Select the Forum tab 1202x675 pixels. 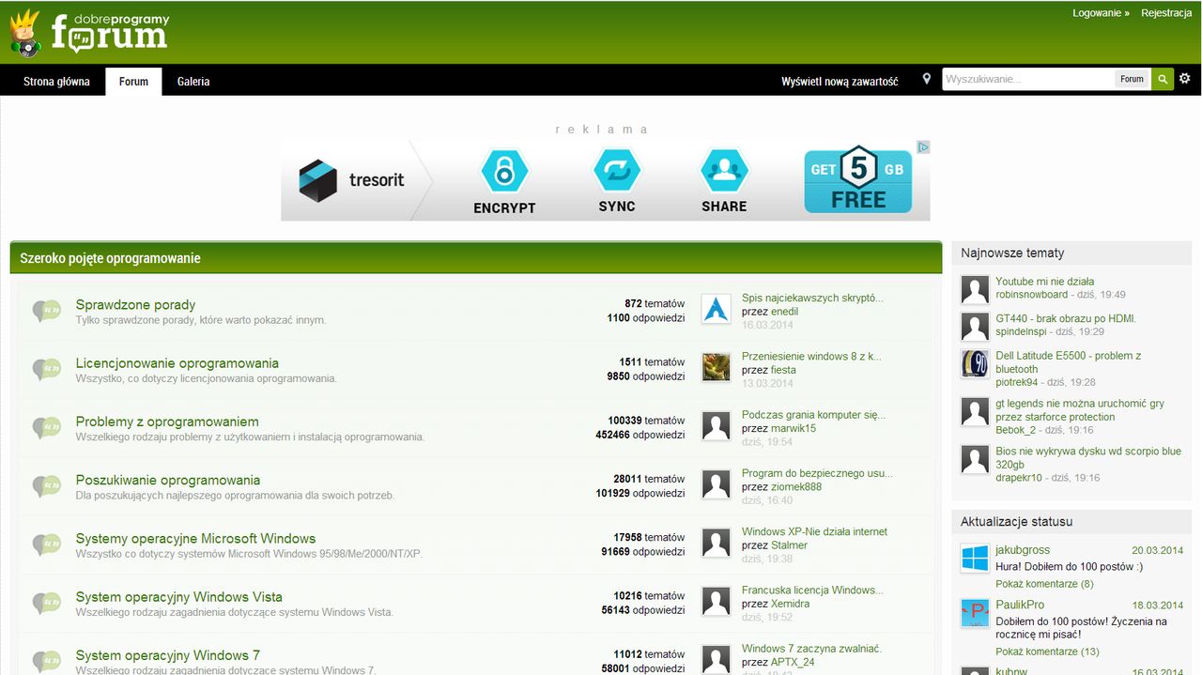tap(133, 82)
